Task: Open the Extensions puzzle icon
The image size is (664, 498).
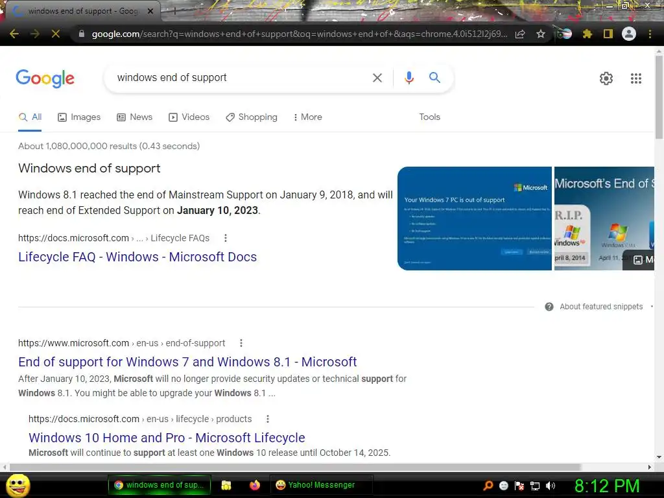Action: click(587, 34)
